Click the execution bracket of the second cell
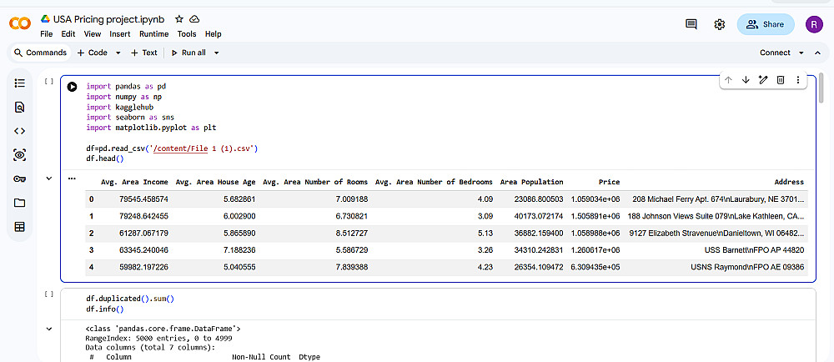This screenshot has height=362, width=834. 49,294
